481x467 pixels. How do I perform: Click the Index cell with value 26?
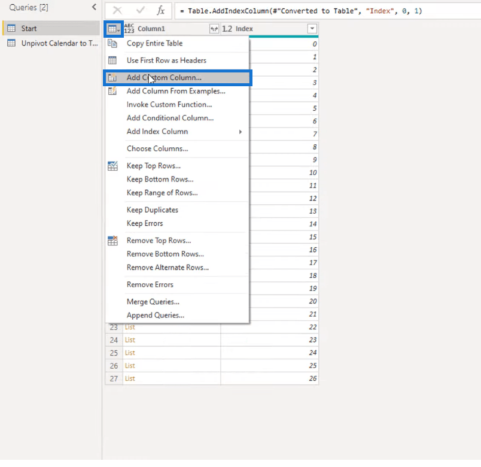(270, 379)
